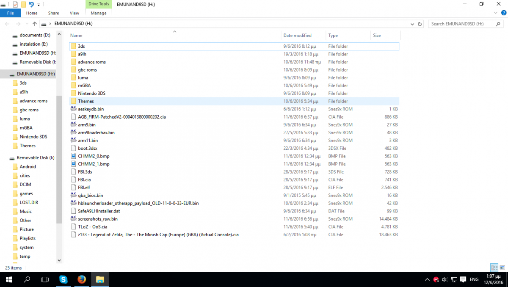Open Task View on taskbar
This screenshot has height=287, width=508.
coord(45,279)
